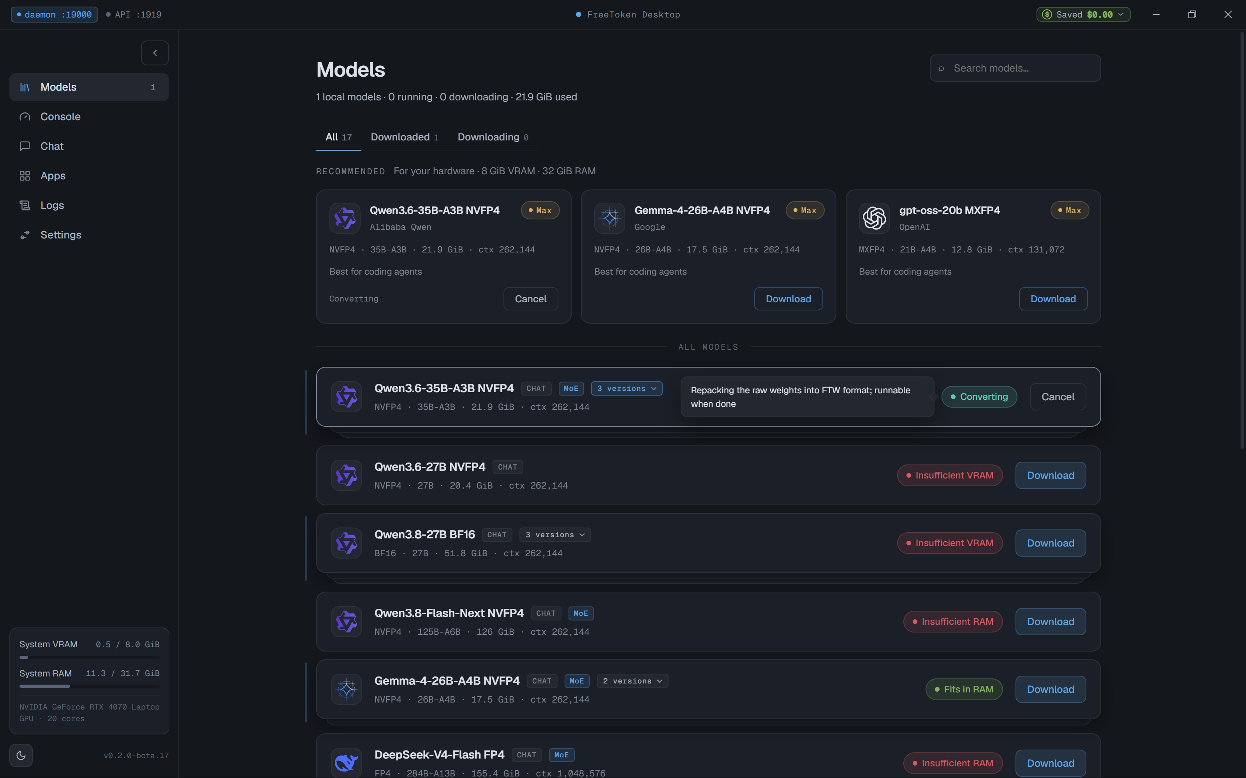Click the Gemma logo in Gemma-4-26B-A4B list row

(347, 689)
